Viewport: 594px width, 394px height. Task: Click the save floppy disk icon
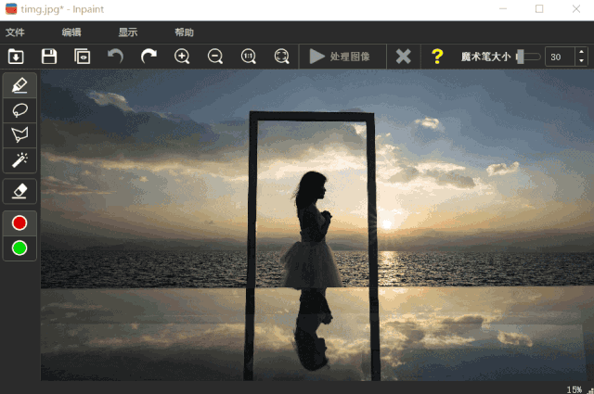click(49, 57)
